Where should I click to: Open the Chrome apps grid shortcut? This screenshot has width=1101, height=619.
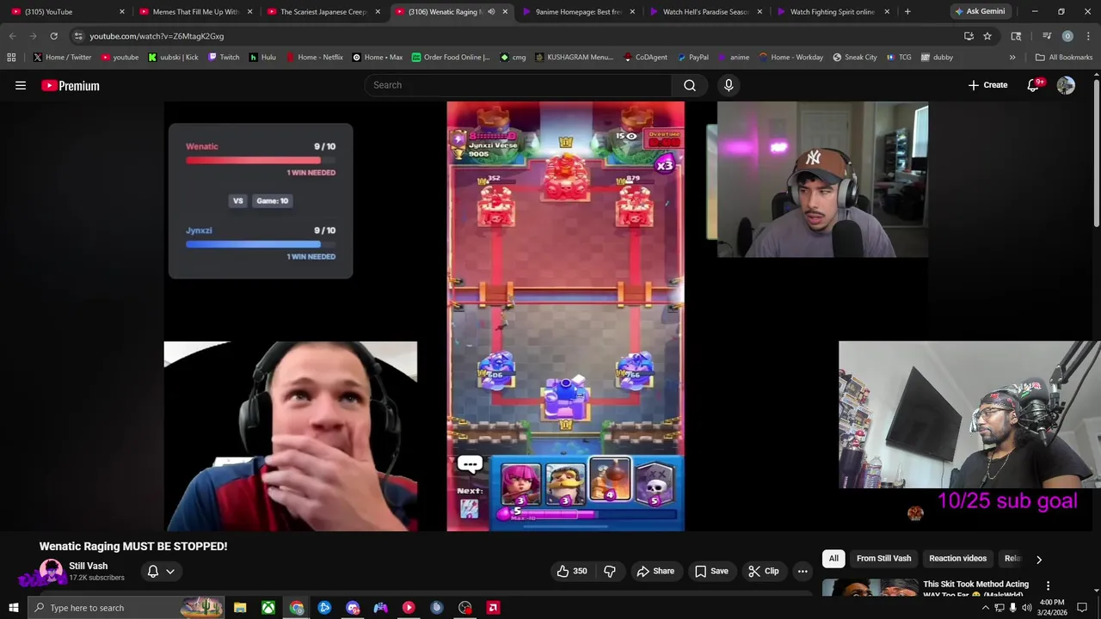click(11, 58)
